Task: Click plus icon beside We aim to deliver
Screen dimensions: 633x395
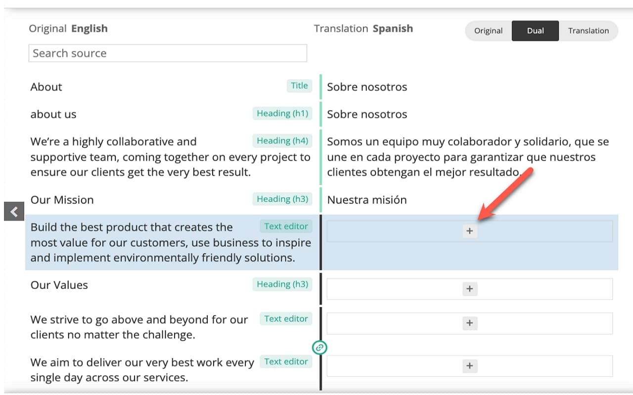Action: click(469, 366)
